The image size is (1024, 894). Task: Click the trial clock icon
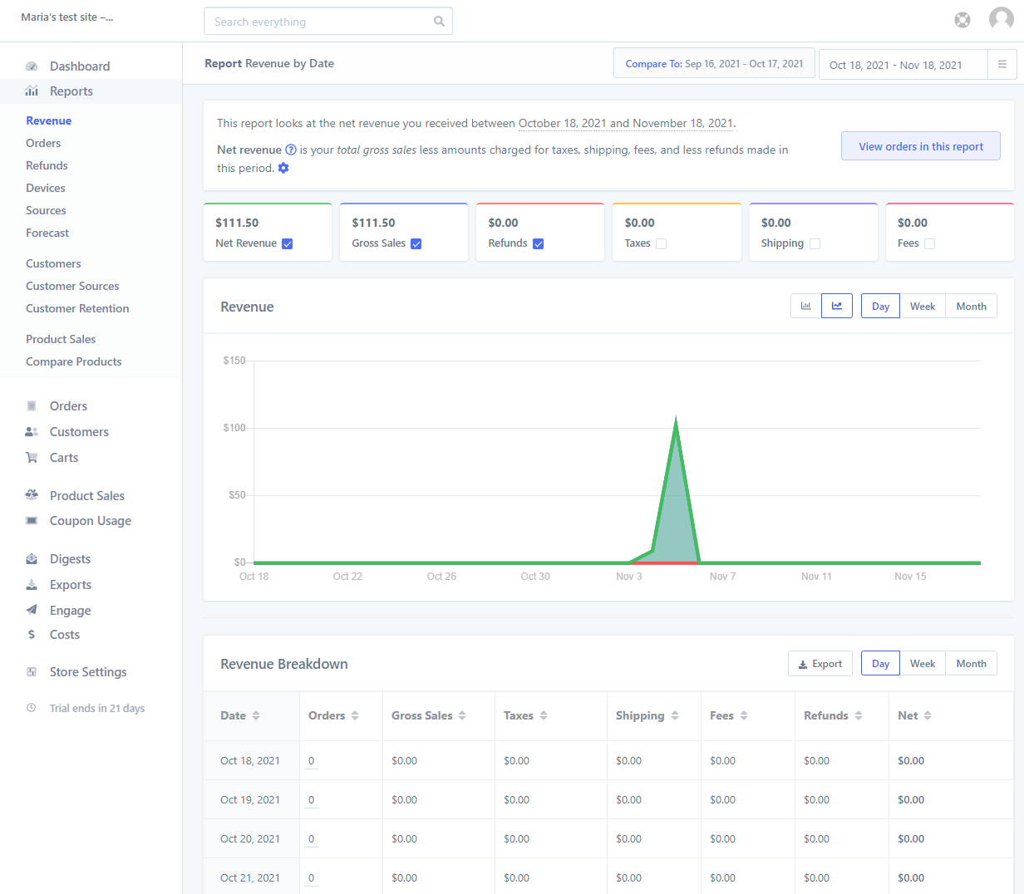click(32, 708)
